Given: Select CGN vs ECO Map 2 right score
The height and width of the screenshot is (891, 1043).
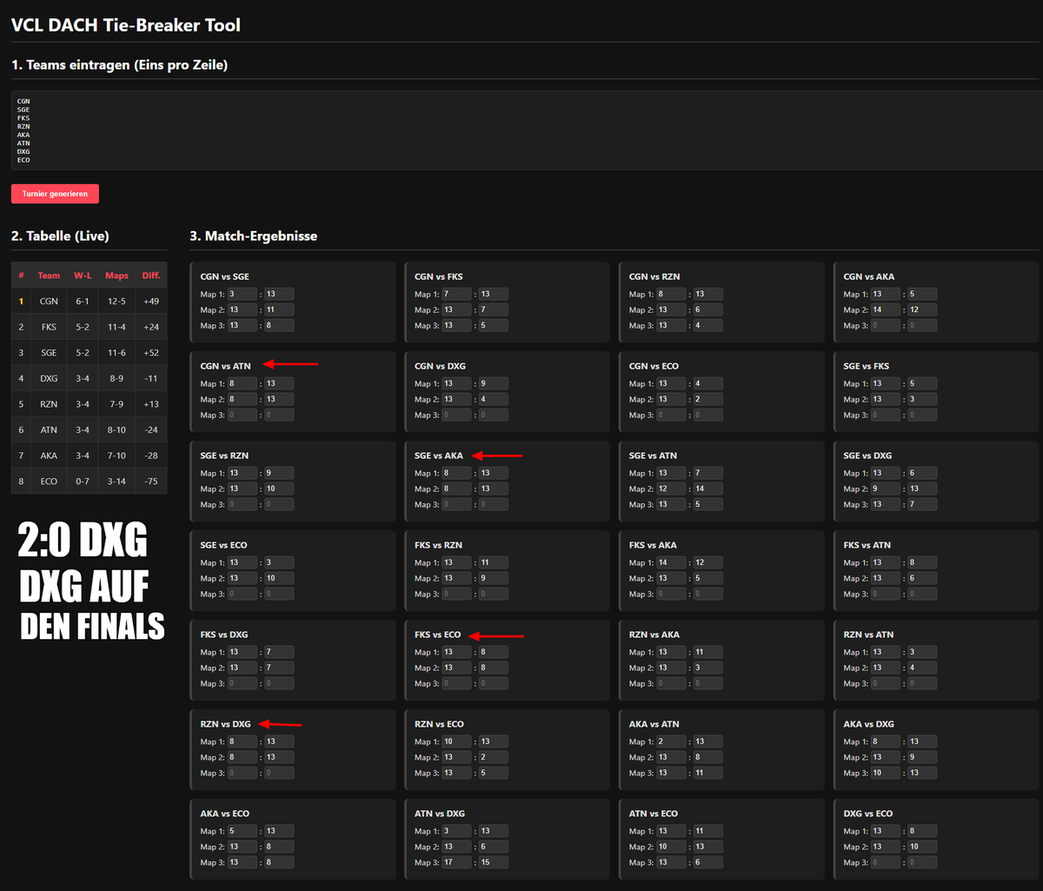Looking at the screenshot, I should pyautogui.click(x=708, y=399).
